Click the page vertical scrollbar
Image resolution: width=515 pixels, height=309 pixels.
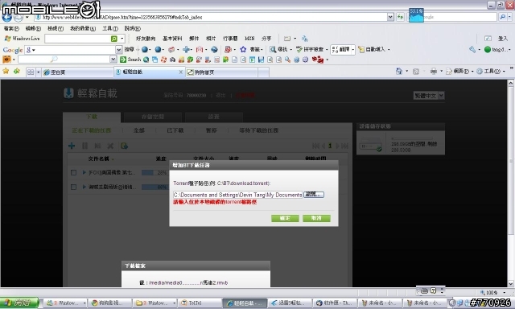(511, 183)
